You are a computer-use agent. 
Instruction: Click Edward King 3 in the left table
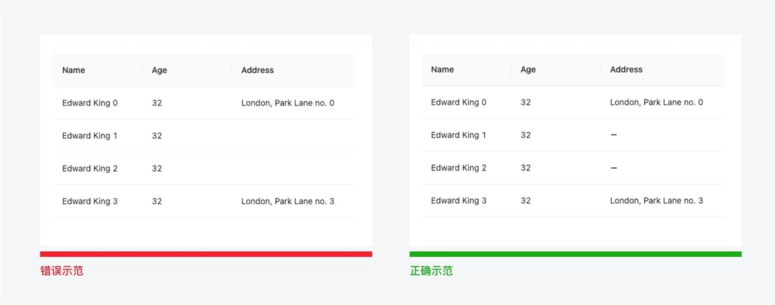click(89, 201)
